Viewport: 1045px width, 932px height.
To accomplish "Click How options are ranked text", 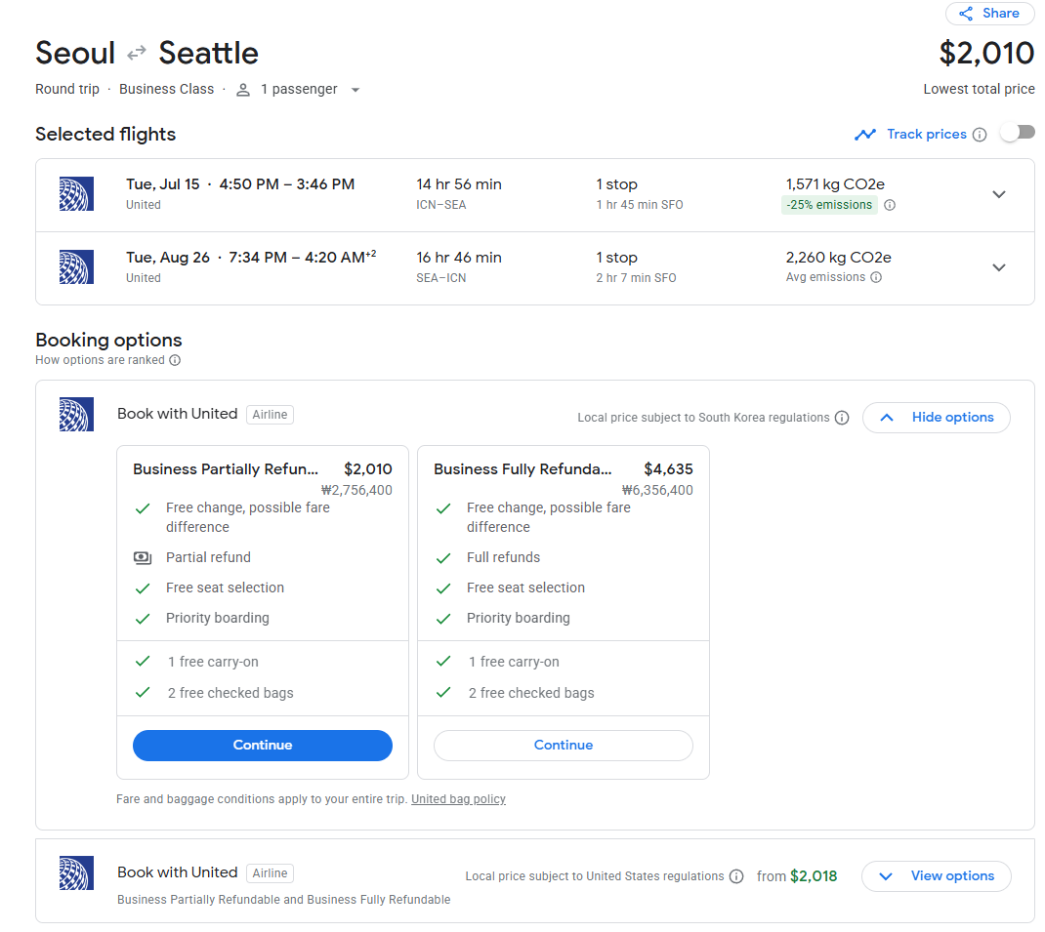I will (100, 360).
